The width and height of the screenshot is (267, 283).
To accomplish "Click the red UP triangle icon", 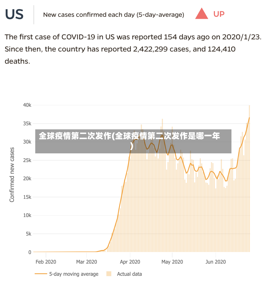I will [x=202, y=14].
